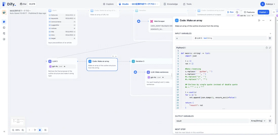Expand the left sidebar with arrow icon

click(4, 131)
